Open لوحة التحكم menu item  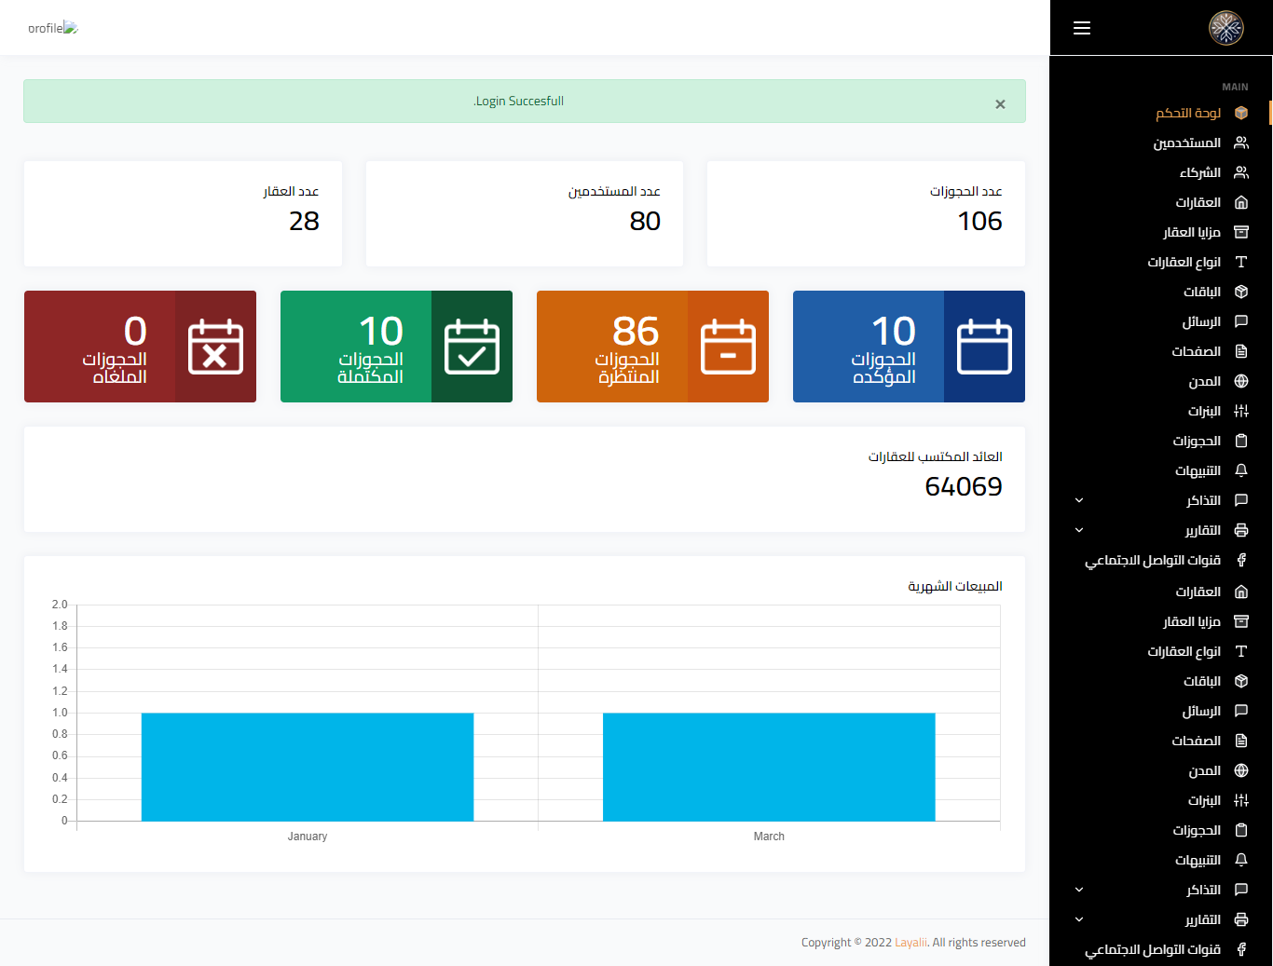[x=1188, y=113]
